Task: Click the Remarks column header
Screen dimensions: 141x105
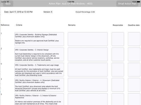Action: pyautogui.click(x=72, y=25)
